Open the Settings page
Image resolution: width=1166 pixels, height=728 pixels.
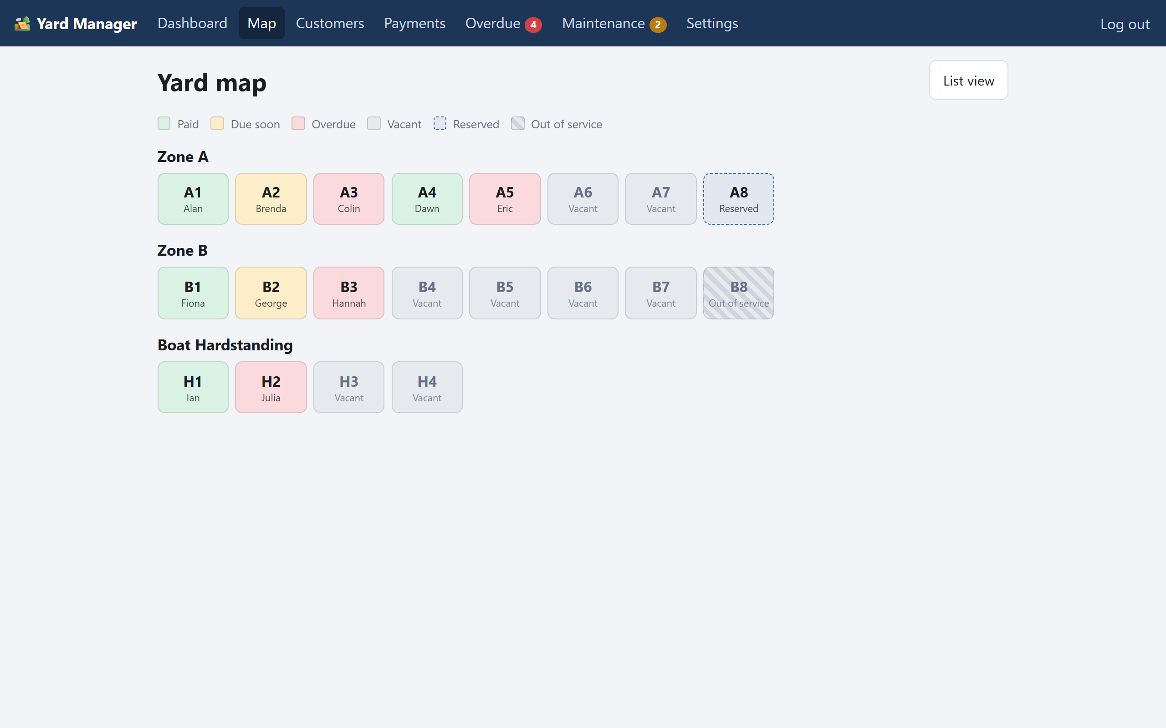[x=711, y=23]
